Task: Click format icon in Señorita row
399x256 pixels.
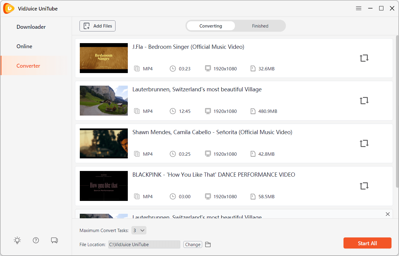Action: click(x=137, y=154)
